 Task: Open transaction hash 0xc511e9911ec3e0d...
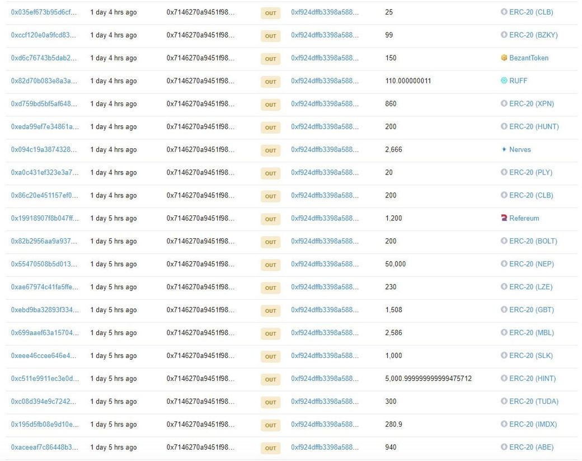tap(45, 379)
